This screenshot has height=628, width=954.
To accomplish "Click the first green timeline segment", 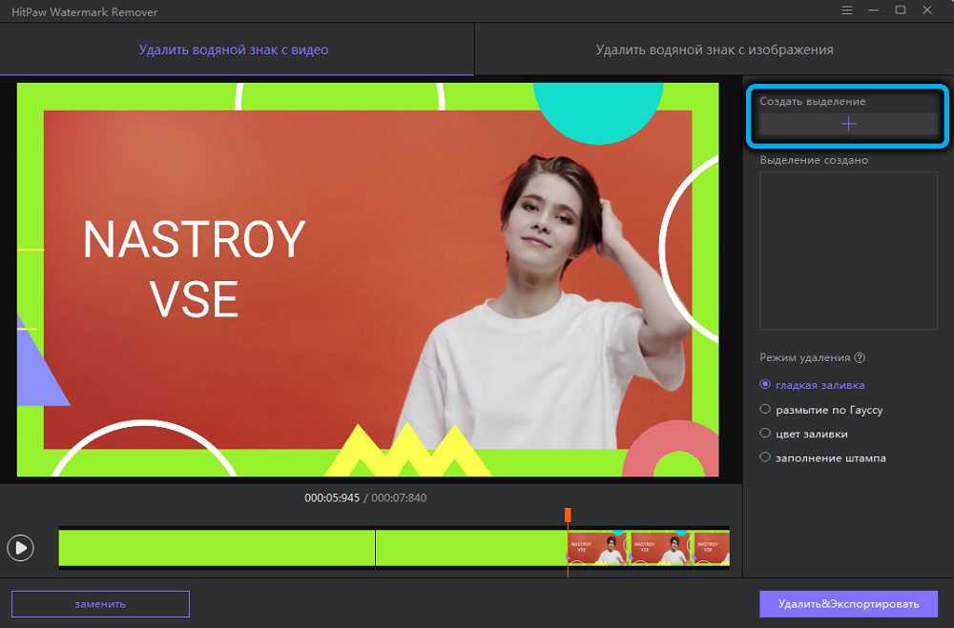I will [x=217, y=548].
